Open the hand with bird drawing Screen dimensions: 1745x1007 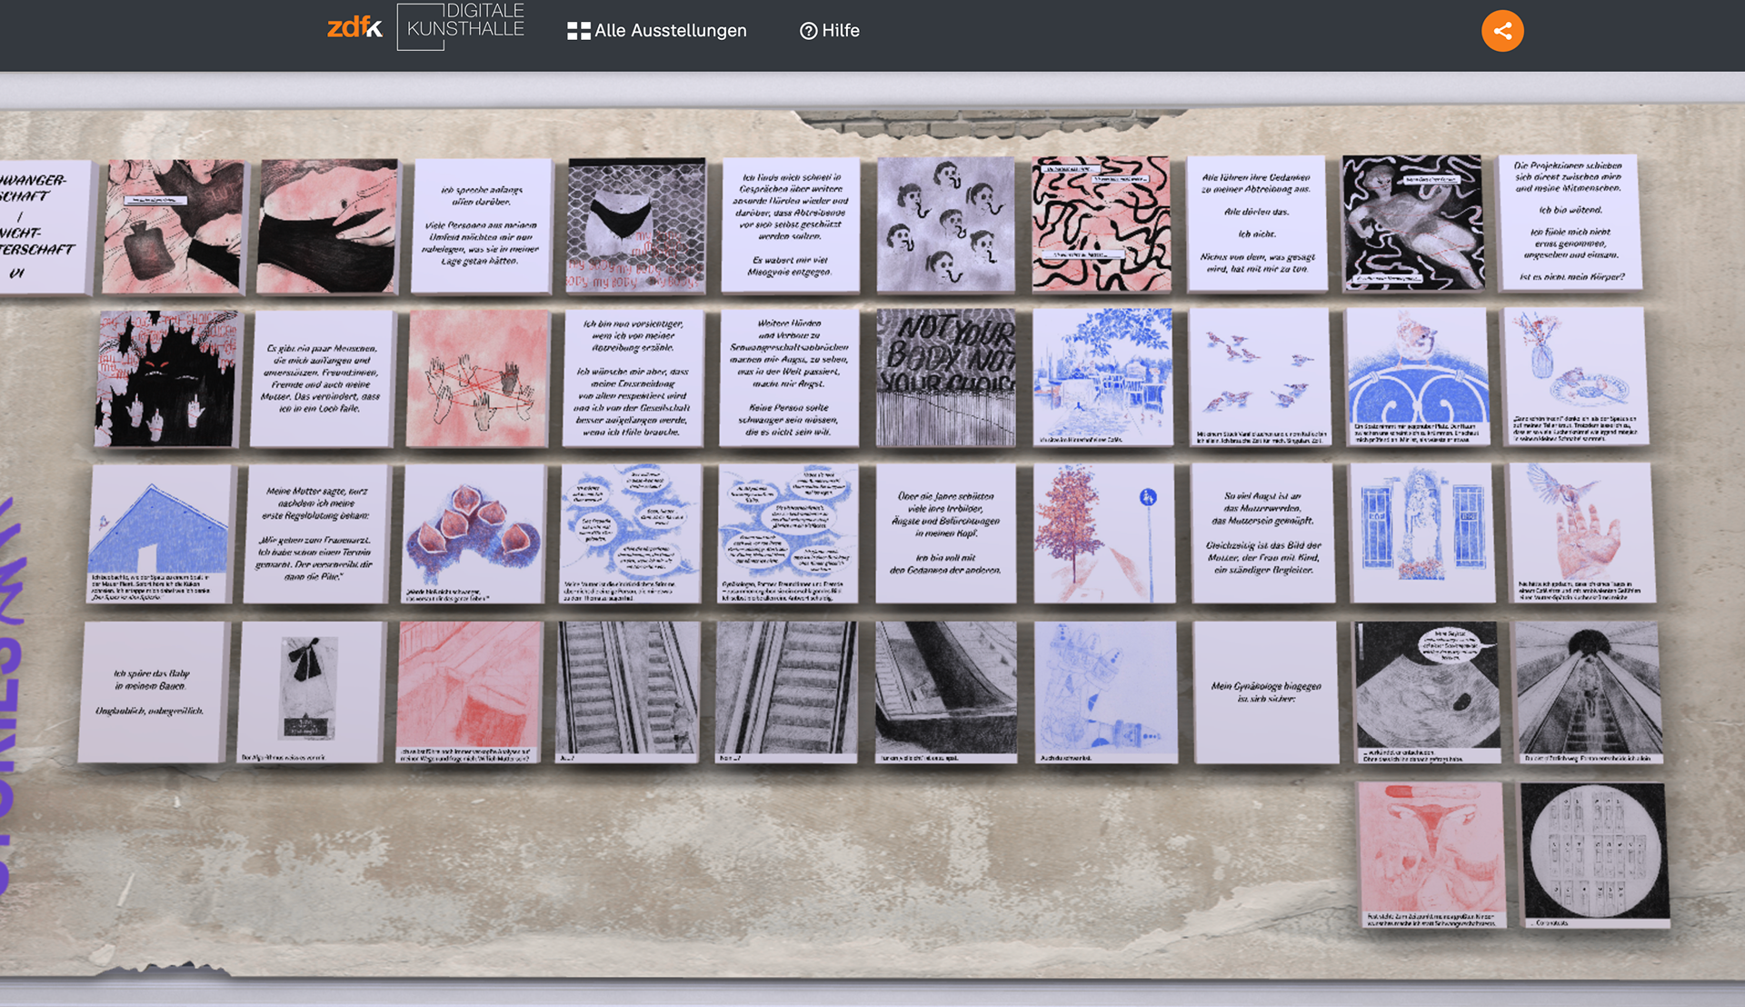coord(1580,533)
